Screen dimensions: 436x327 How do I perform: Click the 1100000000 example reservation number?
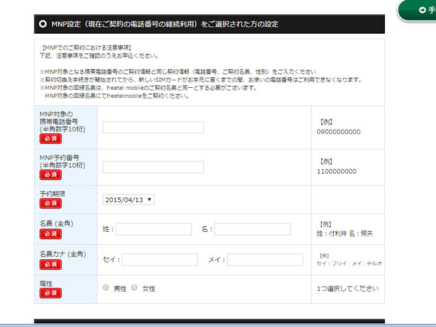tap(336, 171)
